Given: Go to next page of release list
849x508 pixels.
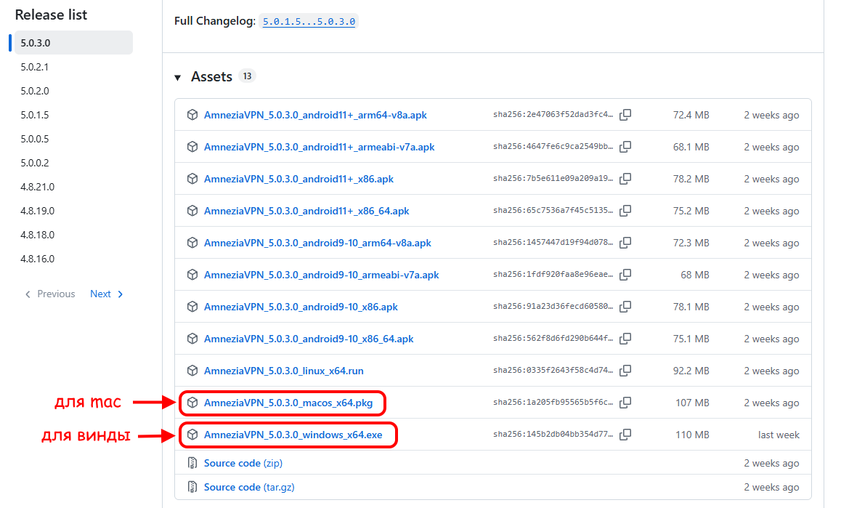Looking at the screenshot, I should click(107, 294).
